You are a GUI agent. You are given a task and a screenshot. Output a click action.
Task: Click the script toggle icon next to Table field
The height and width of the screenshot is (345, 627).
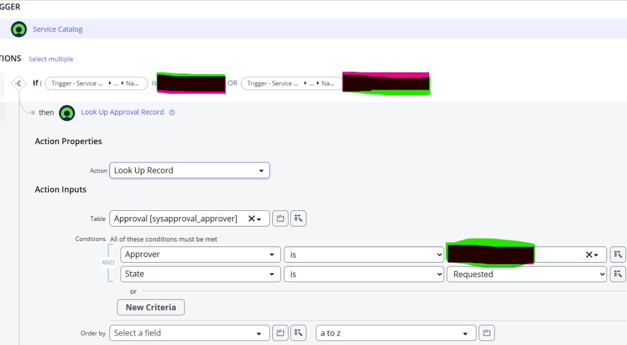point(280,219)
